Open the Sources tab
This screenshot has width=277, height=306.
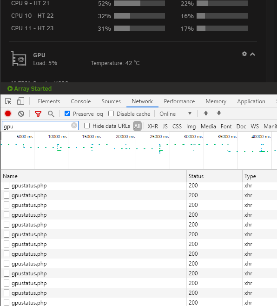click(111, 101)
